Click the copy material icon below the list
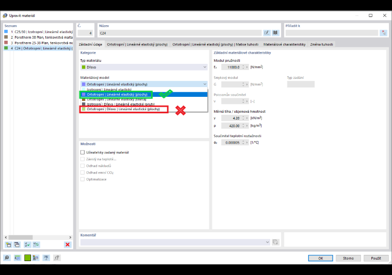 (x=17, y=245)
